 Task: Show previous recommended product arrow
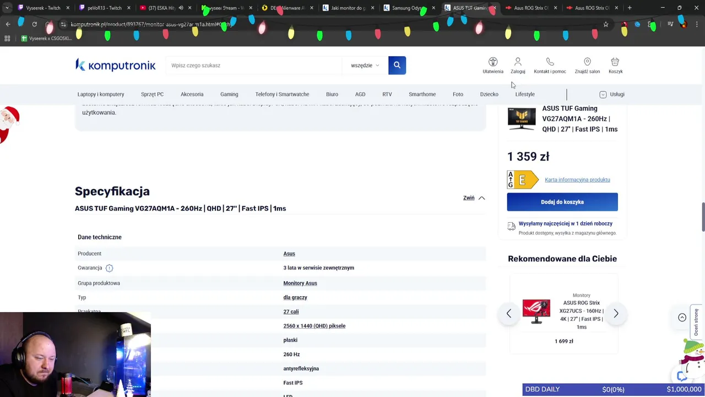click(x=509, y=313)
